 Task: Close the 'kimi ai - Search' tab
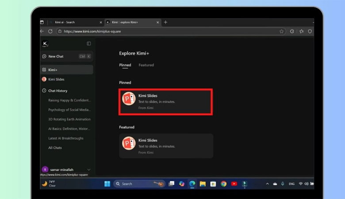(x=101, y=23)
